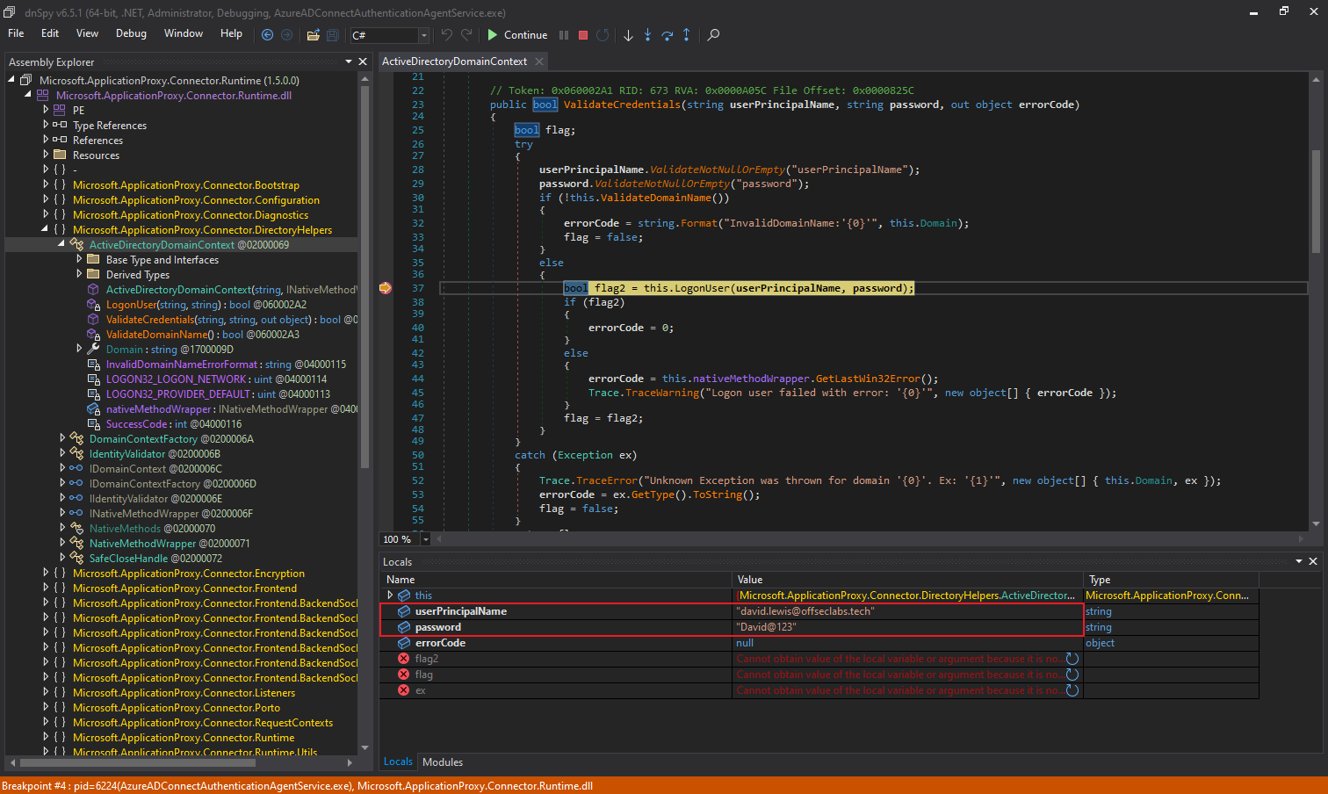Click the error icon beside flag2
1328x794 pixels.
click(404, 659)
